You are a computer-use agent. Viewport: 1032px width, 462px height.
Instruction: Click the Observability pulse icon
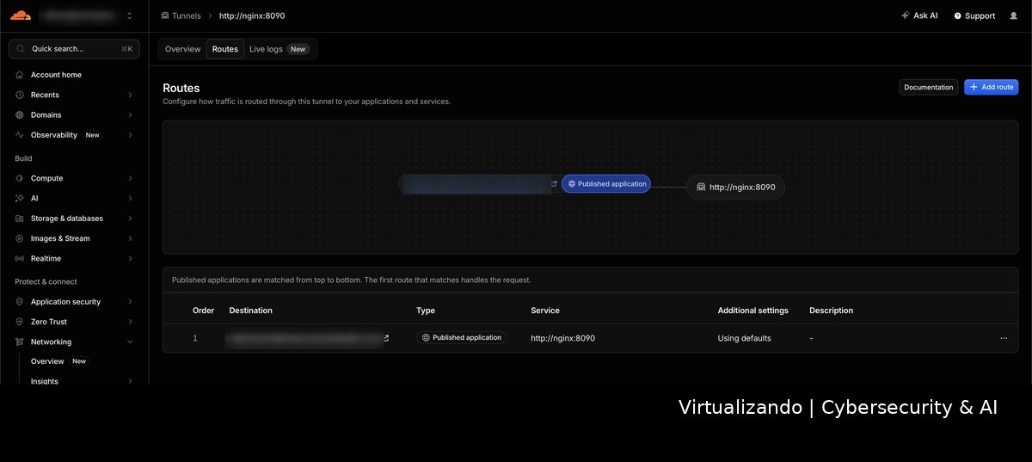(x=20, y=135)
